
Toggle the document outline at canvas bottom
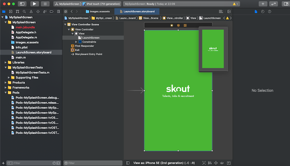click(128, 163)
